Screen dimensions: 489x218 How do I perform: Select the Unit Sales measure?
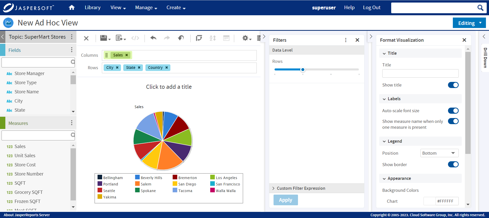[25, 156]
